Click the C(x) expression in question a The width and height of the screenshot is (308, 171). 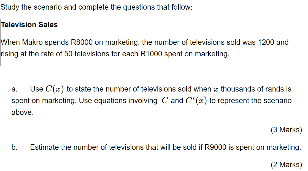[x=55, y=89]
